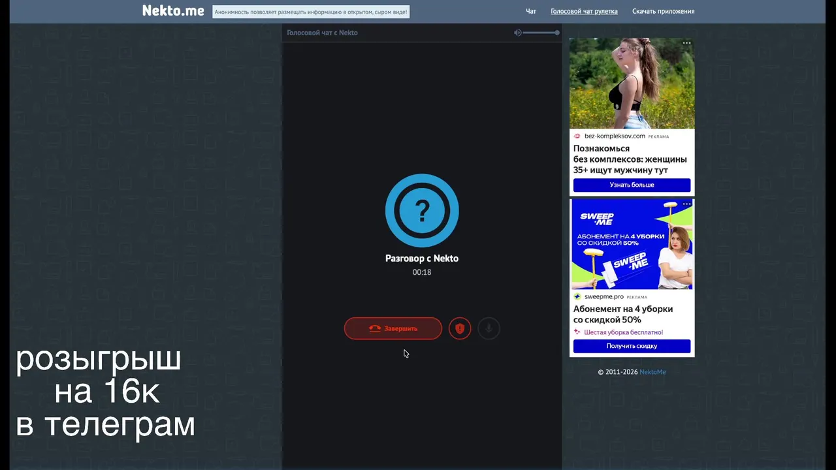This screenshot has height=470, width=836.
Task: Open options dots on dating ad
Action: coord(686,43)
